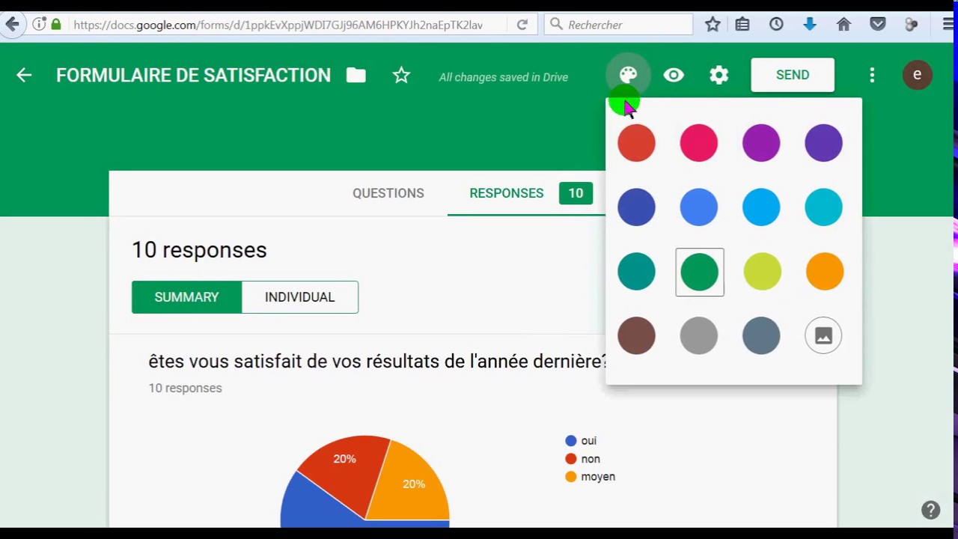Click the browser back button

pyautogui.click(x=12, y=25)
